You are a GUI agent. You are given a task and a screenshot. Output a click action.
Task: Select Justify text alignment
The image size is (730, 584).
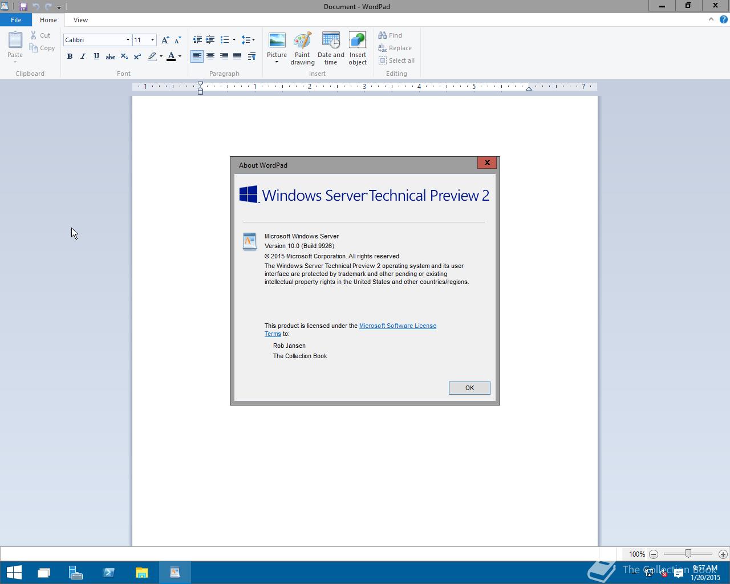pyautogui.click(x=237, y=56)
